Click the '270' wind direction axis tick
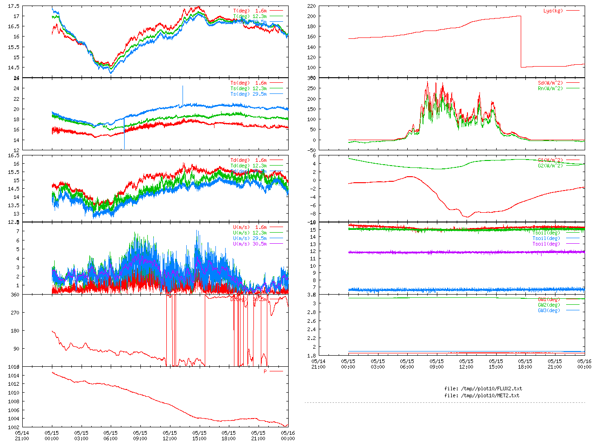This screenshot has width=593, height=444. pyautogui.click(x=15, y=313)
